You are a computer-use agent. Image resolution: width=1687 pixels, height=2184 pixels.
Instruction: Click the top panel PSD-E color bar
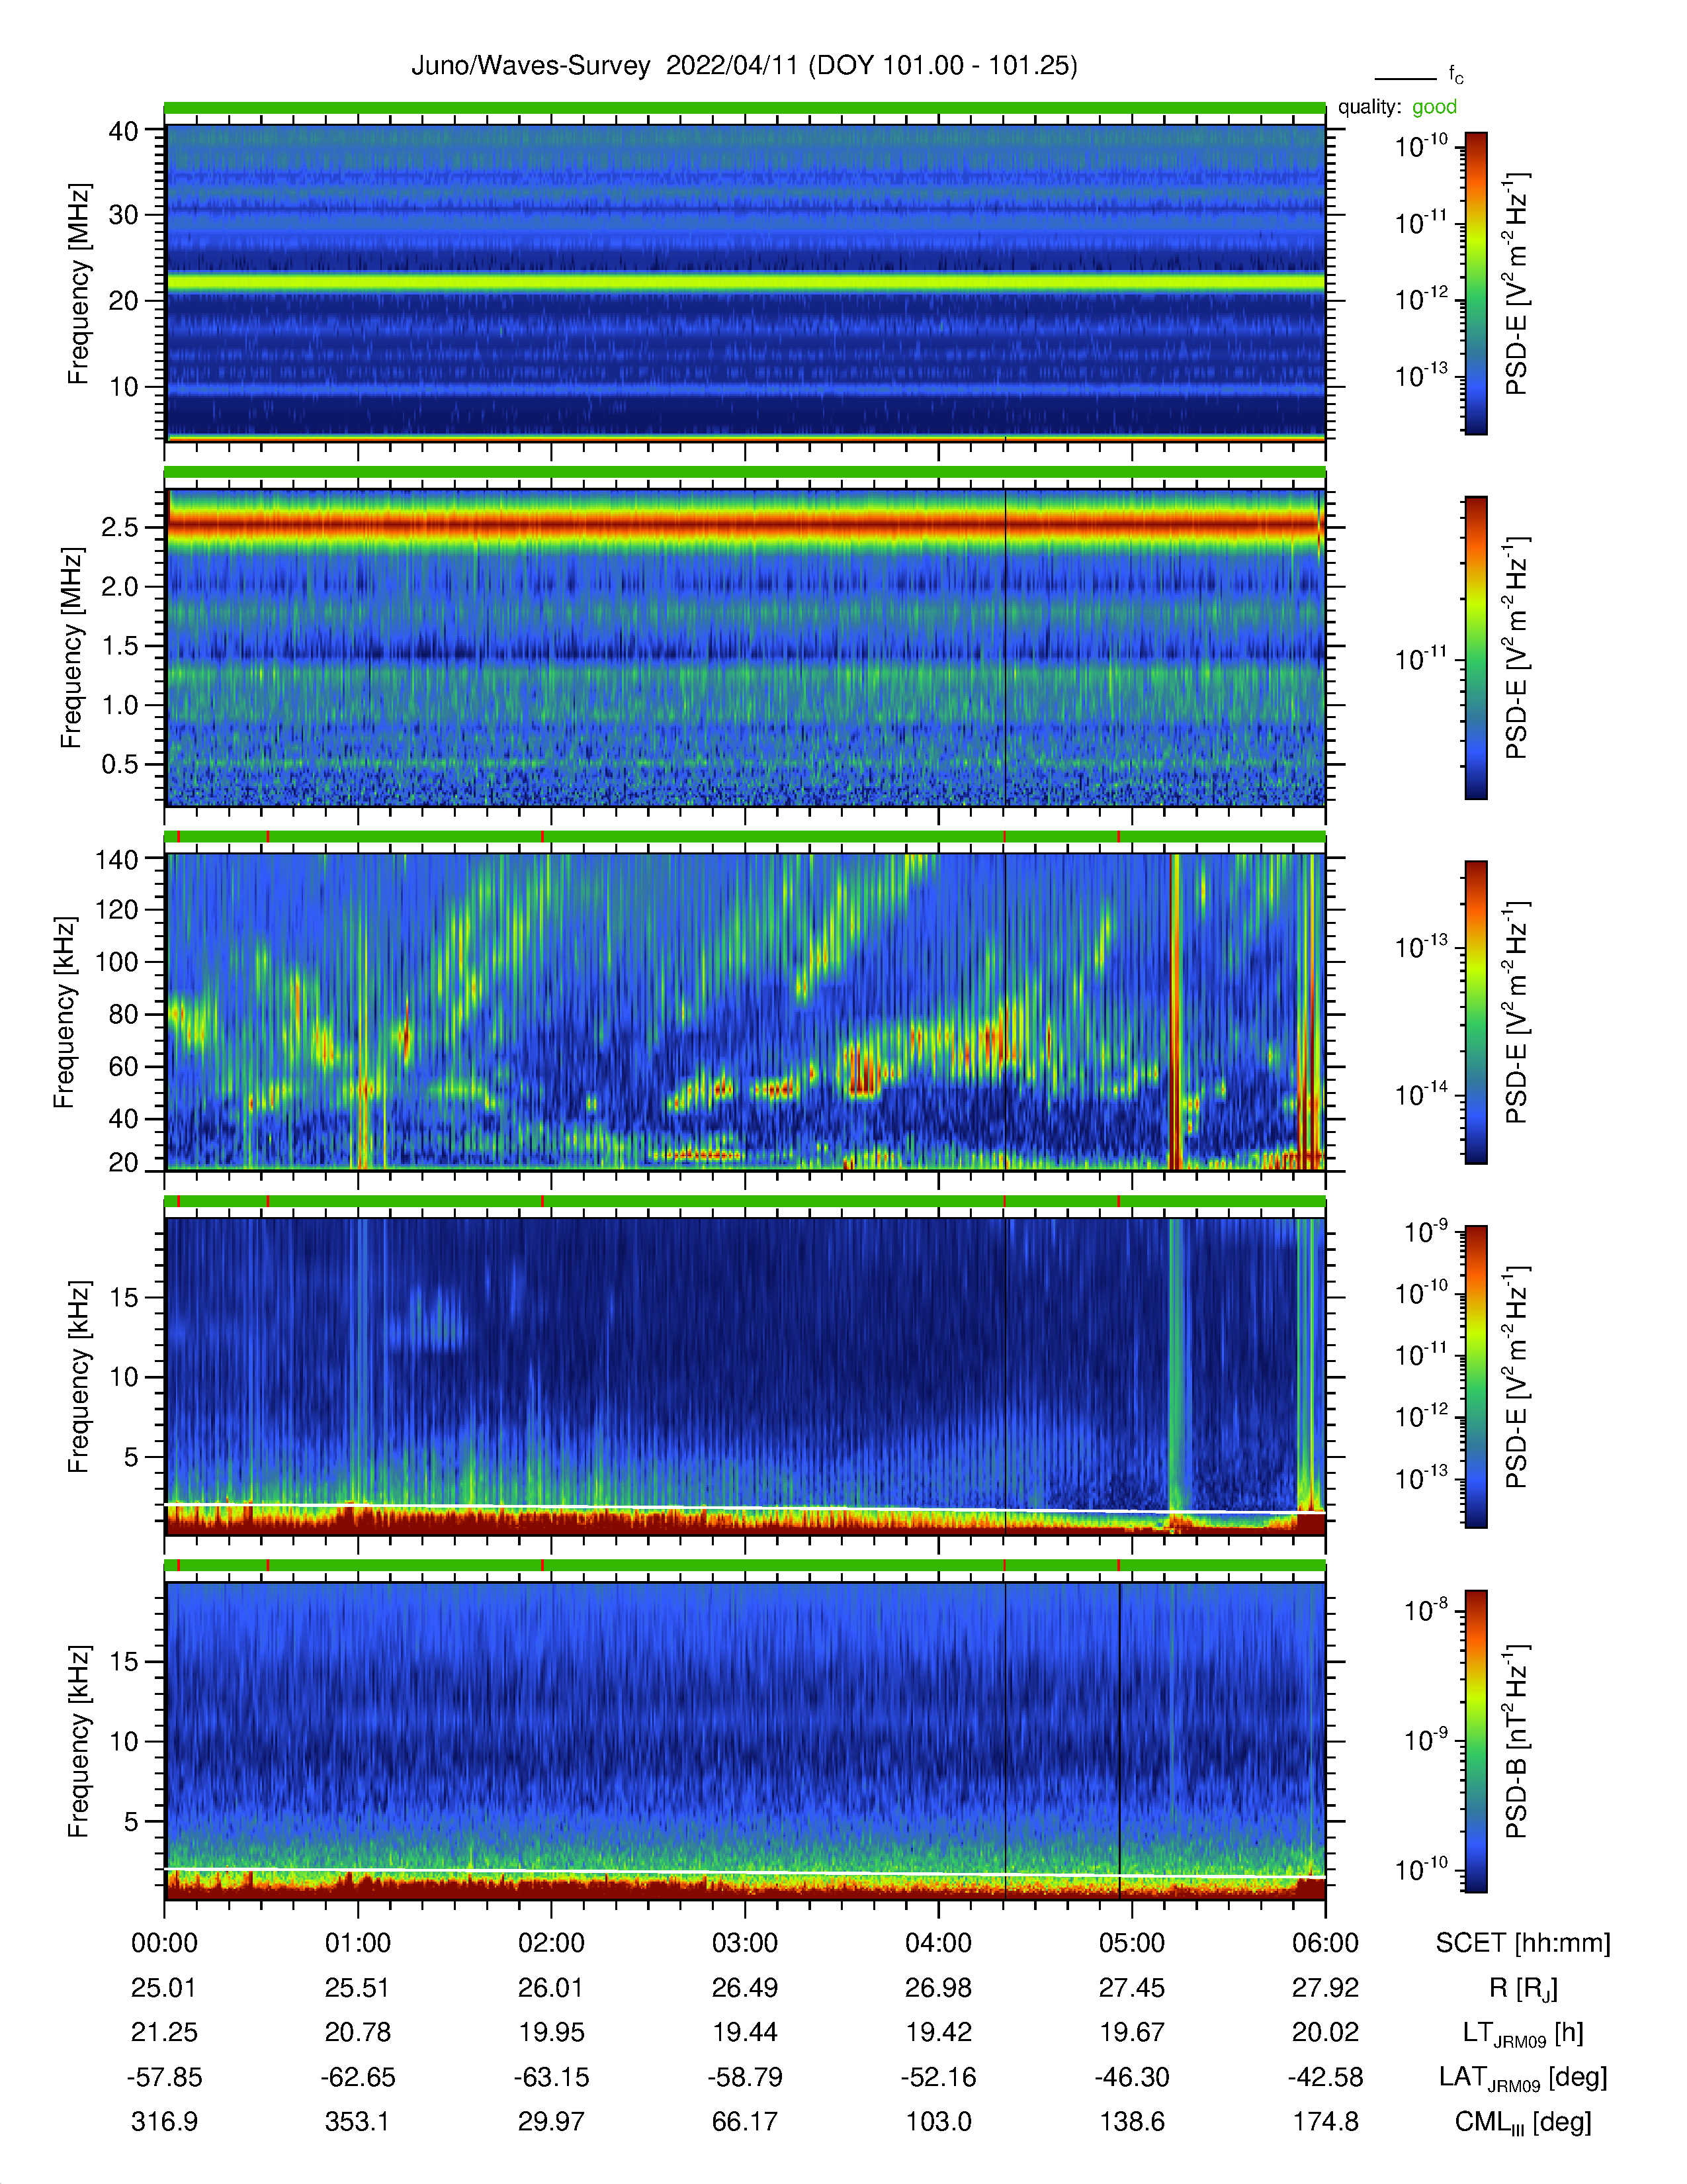tap(1475, 283)
